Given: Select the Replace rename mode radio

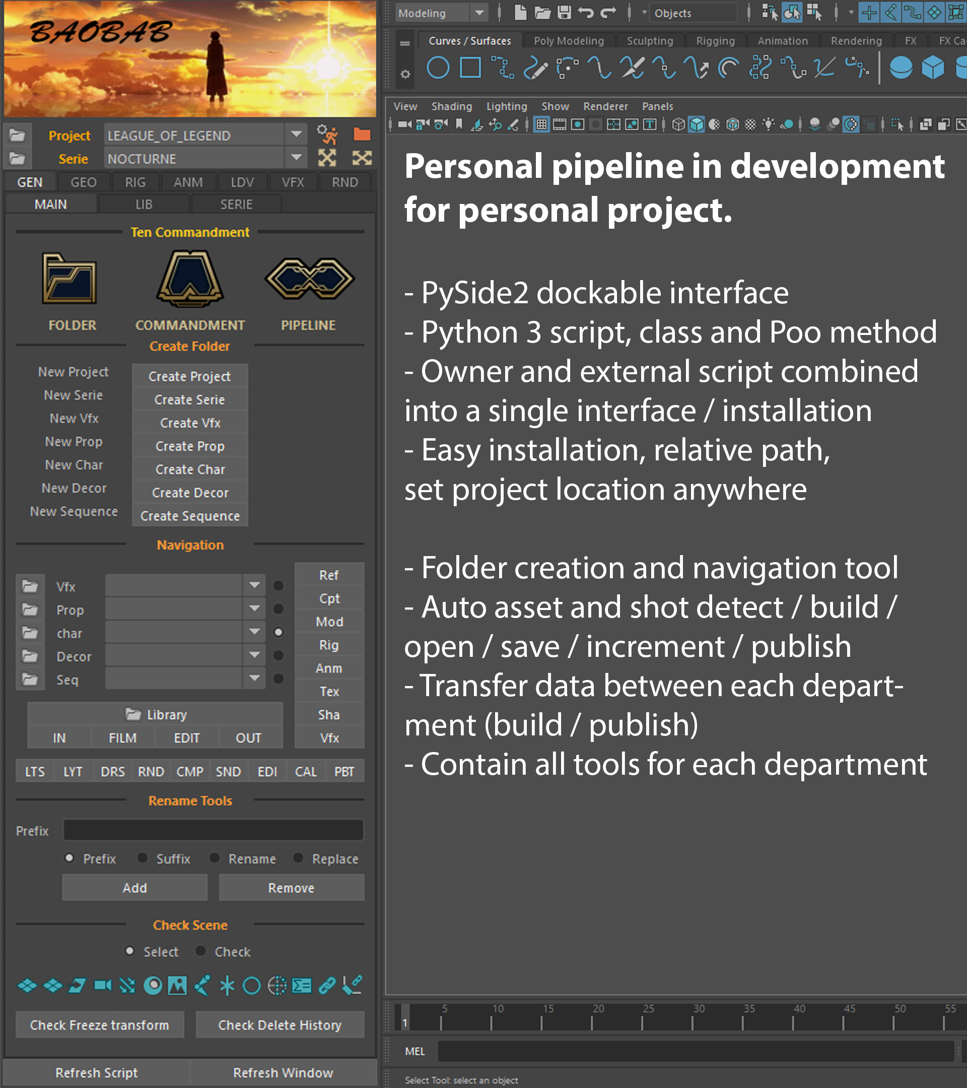Looking at the screenshot, I should (299, 858).
